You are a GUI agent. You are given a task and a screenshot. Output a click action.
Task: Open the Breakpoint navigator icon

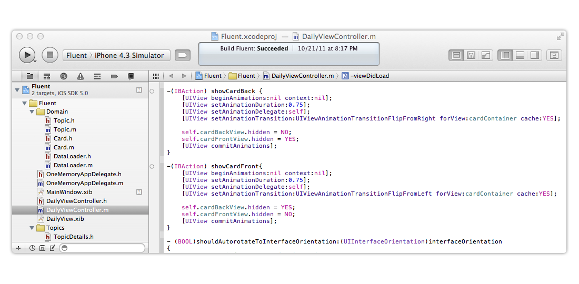coord(114,76)
